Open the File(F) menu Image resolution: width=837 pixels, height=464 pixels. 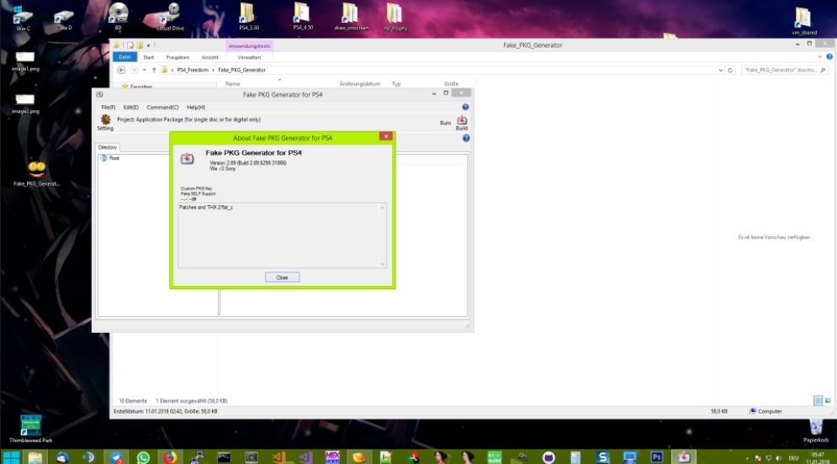(109, 108)
